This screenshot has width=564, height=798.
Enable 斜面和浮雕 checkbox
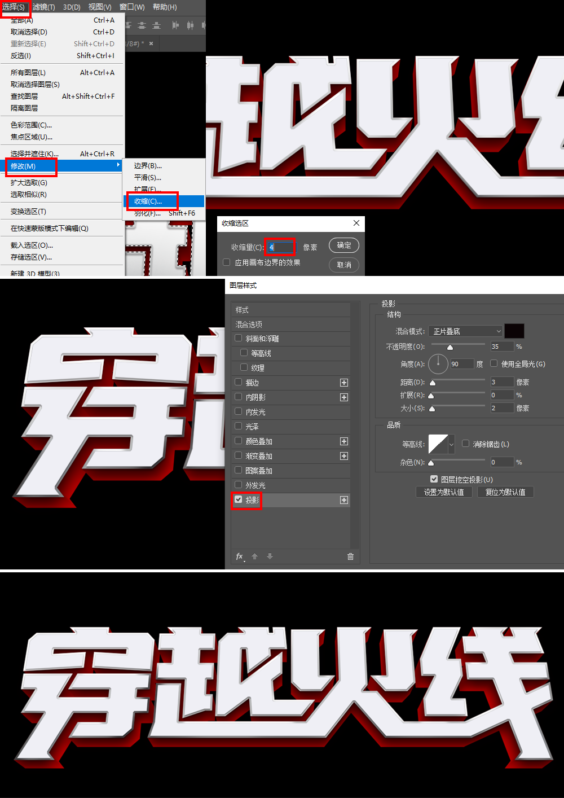239,338
